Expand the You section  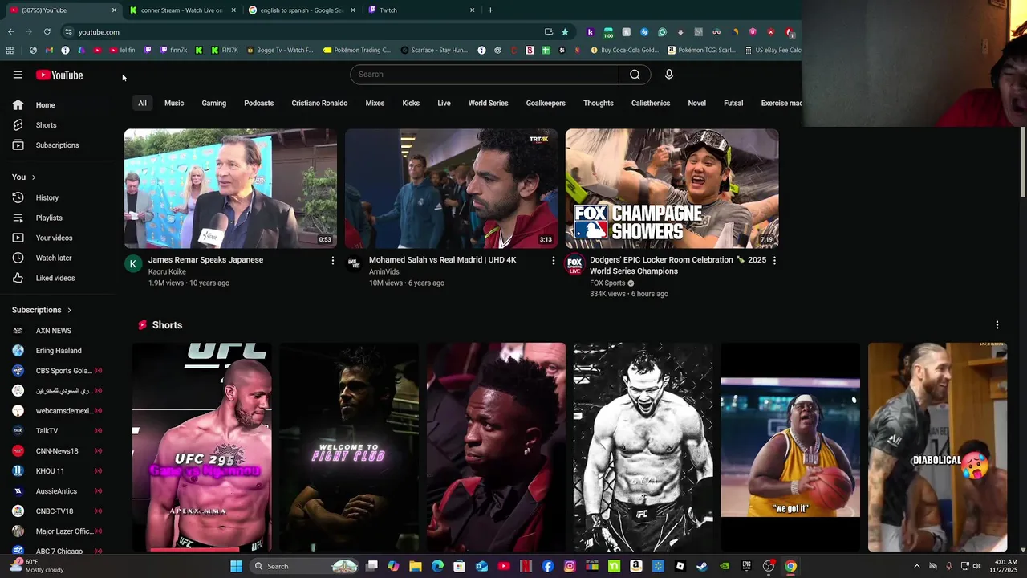24,177
